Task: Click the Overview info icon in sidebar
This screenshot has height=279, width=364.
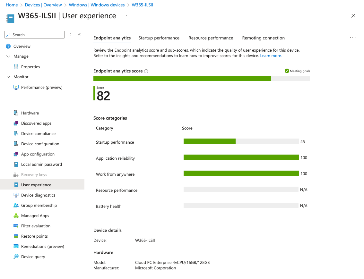Action: point(8,46)
